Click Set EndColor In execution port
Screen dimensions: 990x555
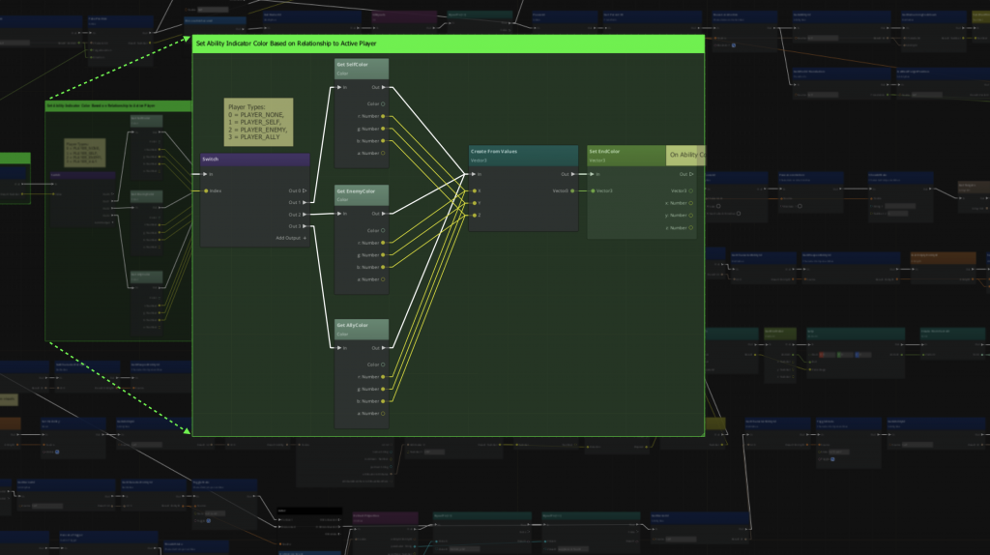(x=592, y=174)
